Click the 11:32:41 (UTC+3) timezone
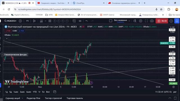The image size is (180, 101). point(163,92)
